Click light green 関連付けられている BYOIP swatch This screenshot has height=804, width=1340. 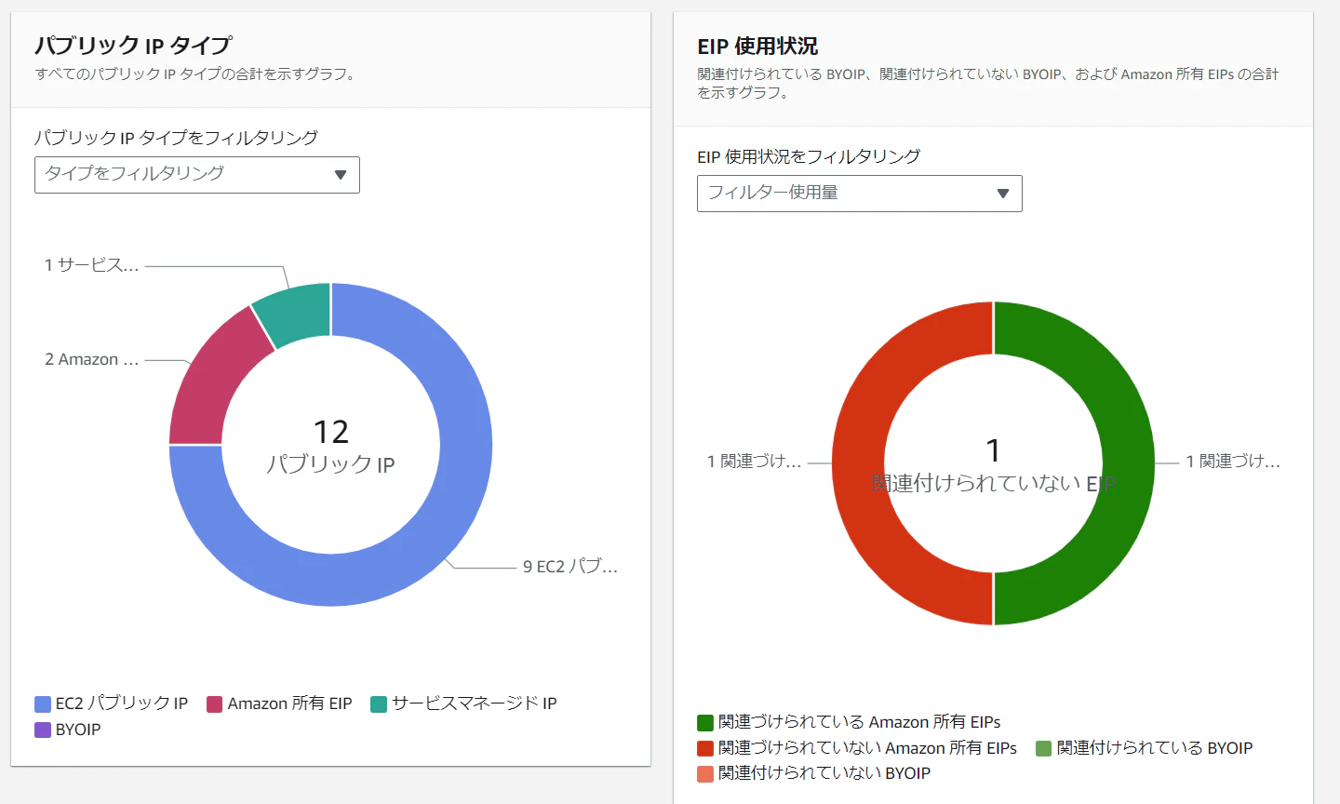[1044, 749]
